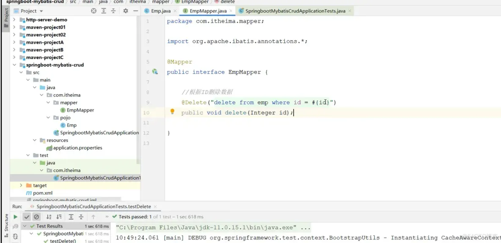Close the SpringbootMybatisCrudApplicationTests.java tab
This screenshot has width=501, height=243.
click(x=350, y=11)
